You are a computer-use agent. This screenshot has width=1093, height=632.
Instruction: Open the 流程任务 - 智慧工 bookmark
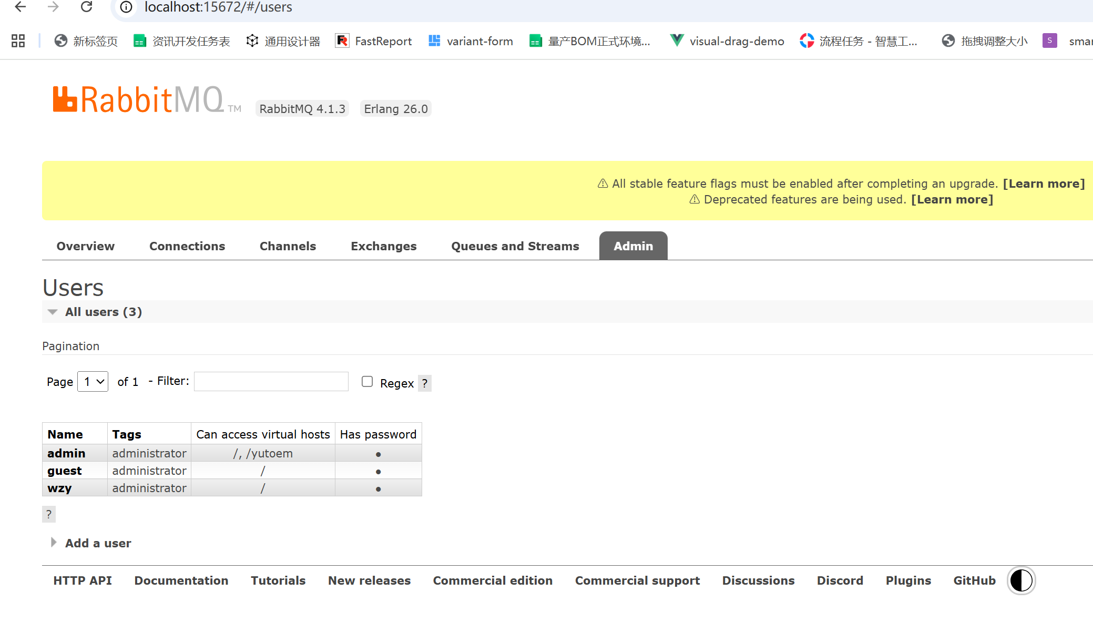click(x=859, y=41)
